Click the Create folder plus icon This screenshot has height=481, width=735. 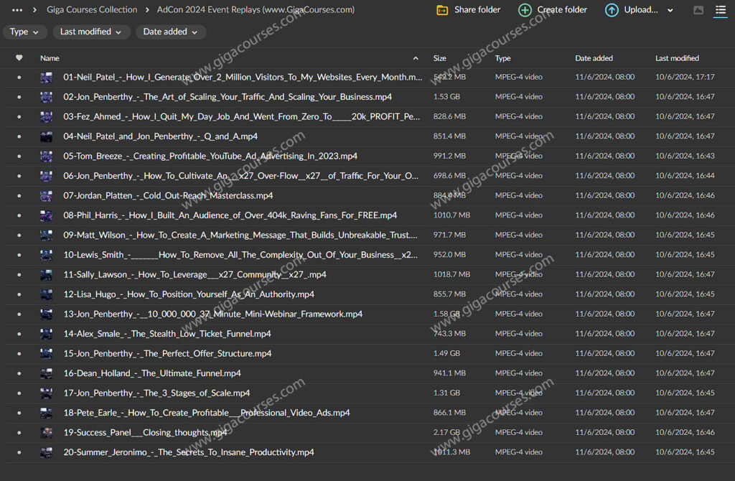click(x=525, y=10)
